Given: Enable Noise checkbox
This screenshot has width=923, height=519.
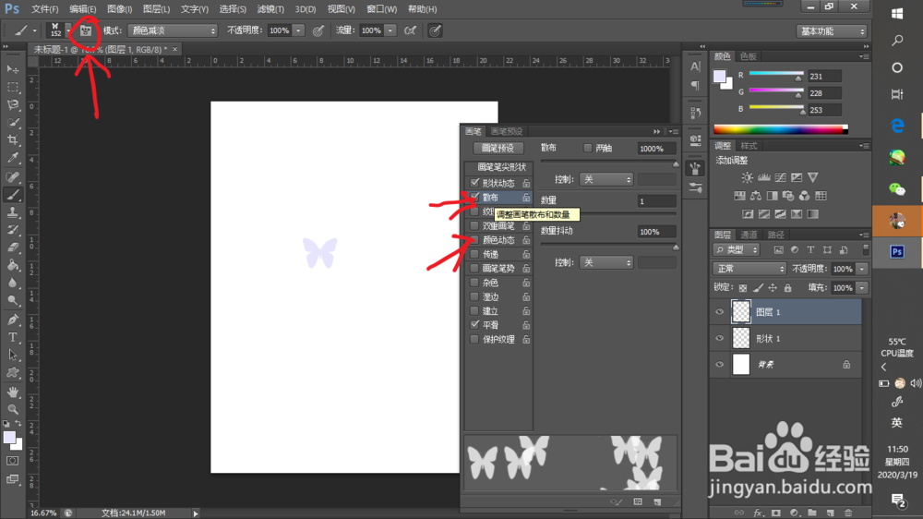Looking at the screenshot, I should point(474,283).
